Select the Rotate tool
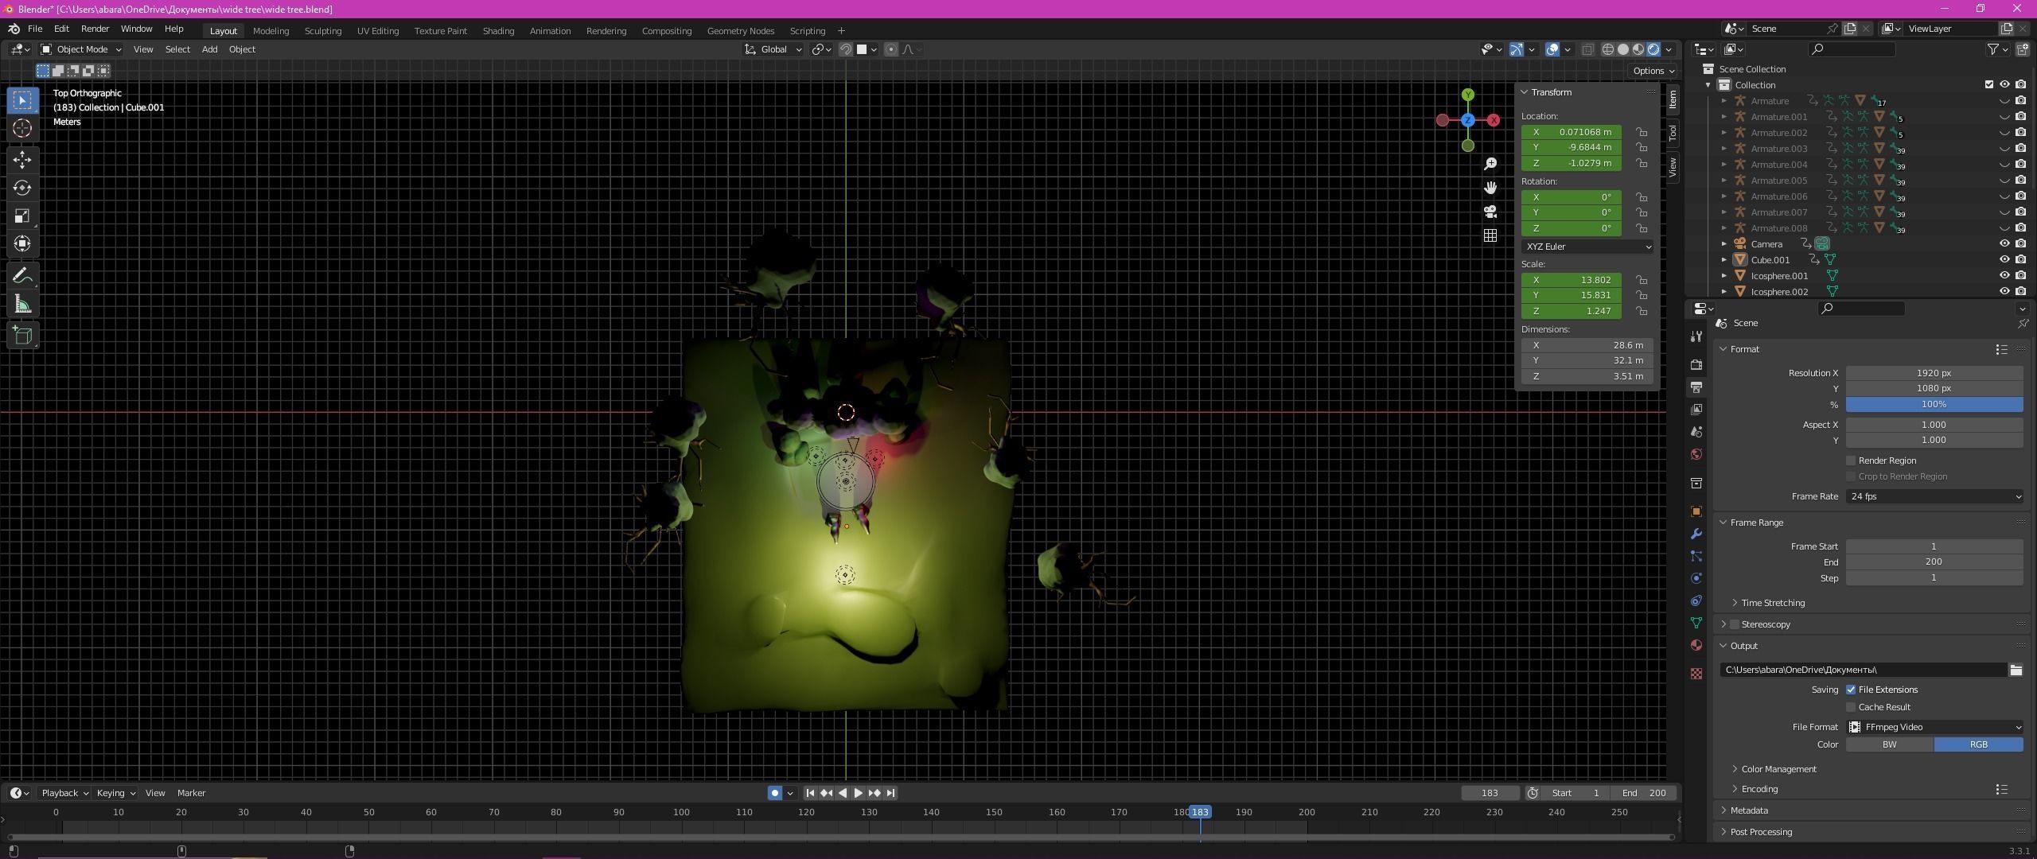Viewport: 2037px width, 859px height. pos(22,188)
